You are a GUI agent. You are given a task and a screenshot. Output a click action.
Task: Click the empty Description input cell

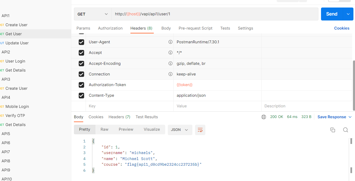[307, 106]
